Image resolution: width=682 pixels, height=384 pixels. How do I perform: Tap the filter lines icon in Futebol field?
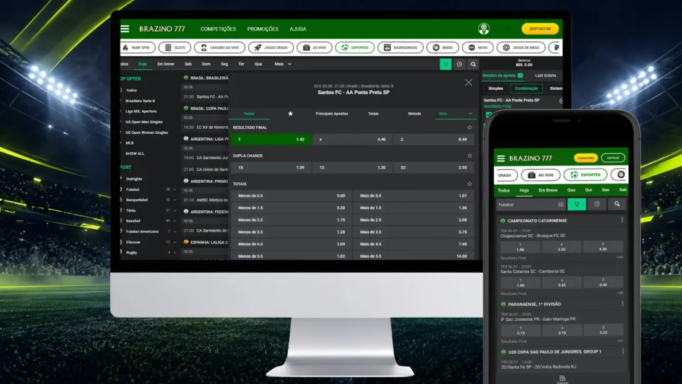click(561, 204)
